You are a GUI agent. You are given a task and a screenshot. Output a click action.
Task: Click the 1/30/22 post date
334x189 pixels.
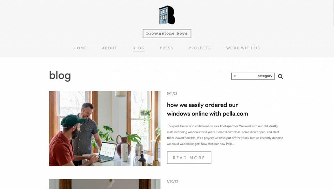pos(172,181)
